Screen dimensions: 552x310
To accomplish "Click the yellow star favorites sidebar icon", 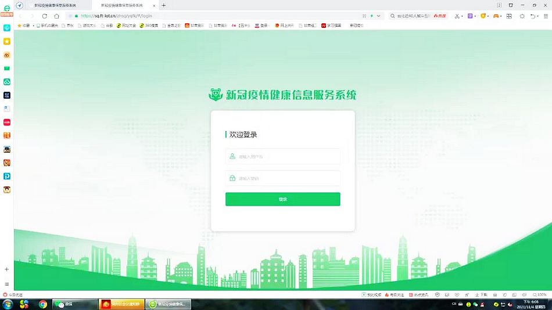I will coord(7,41).
